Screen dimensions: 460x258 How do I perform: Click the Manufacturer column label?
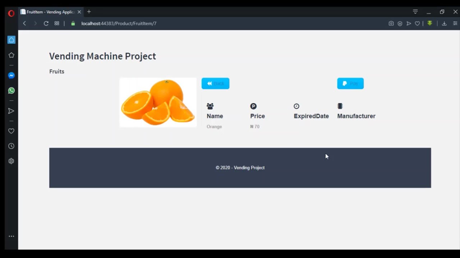(356, 116)
